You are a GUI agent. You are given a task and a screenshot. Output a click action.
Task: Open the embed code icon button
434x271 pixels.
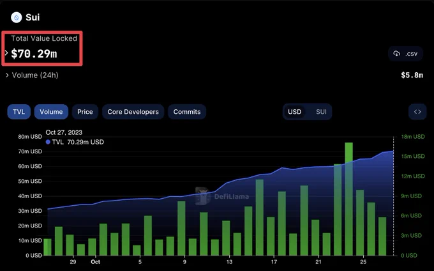[417, 112]
